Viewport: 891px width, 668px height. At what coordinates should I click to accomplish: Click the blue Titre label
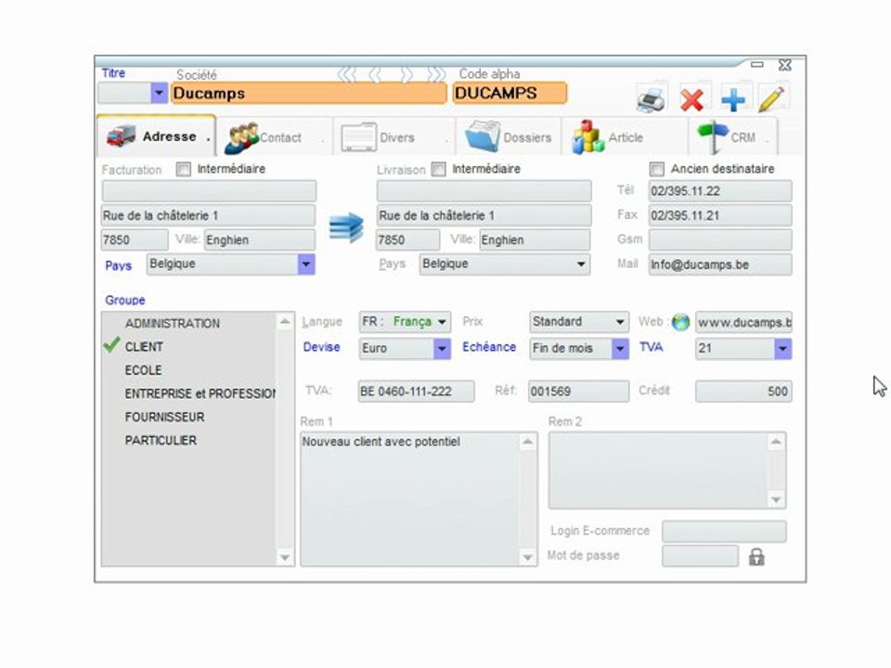click(113, 73)
